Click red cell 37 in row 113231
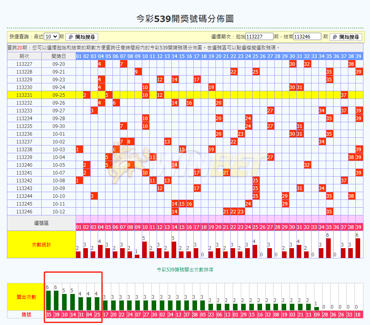The width and height of the screenshot is (370, 325). [344, 95]
